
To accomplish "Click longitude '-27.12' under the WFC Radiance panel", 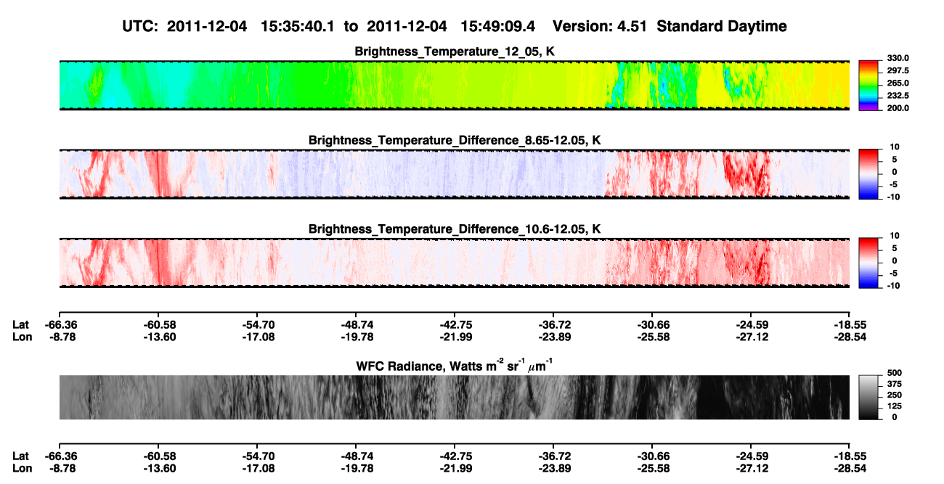I will pyautogui.click(x=751, y=469).
